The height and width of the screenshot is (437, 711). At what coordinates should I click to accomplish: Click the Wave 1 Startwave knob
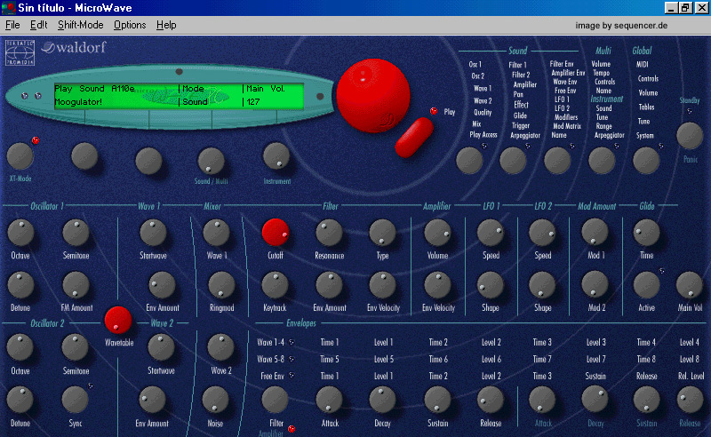coord(153,233)
